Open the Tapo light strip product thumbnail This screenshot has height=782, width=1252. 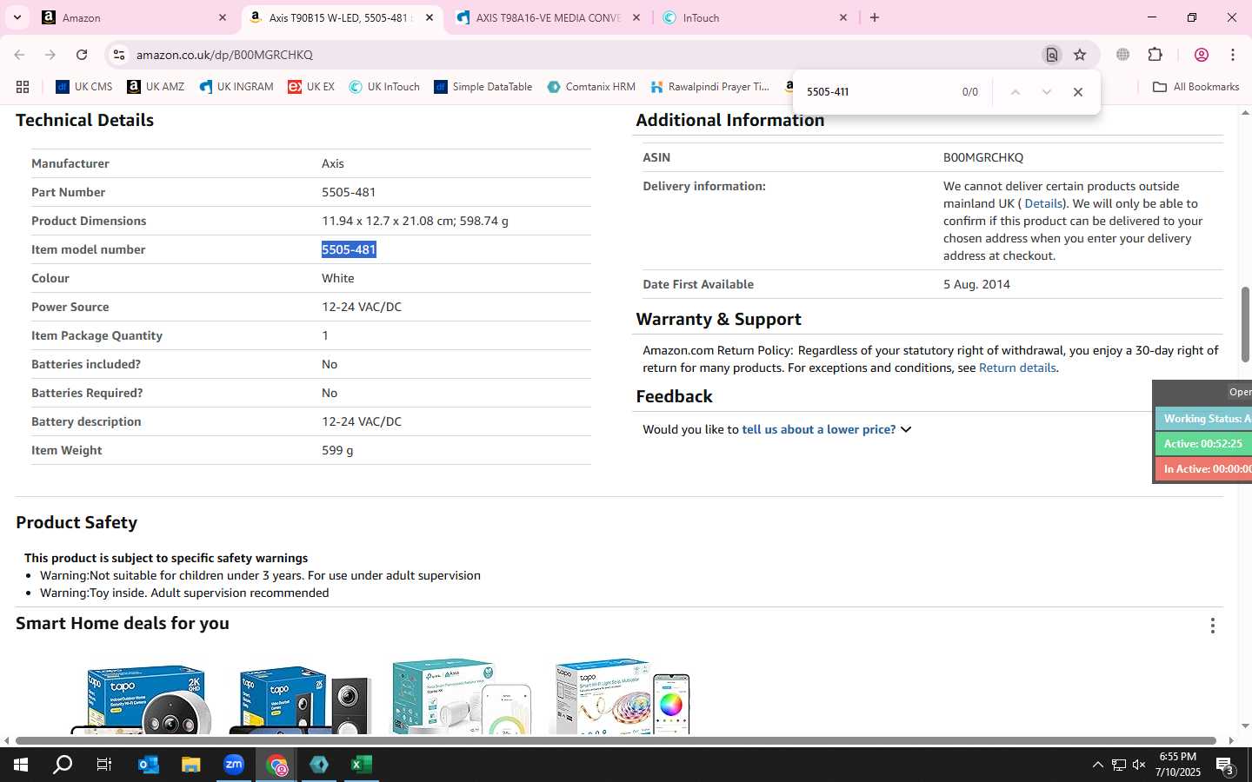(x=623, y=696)
